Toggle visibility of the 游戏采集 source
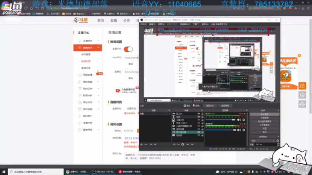 click(199, 129)
